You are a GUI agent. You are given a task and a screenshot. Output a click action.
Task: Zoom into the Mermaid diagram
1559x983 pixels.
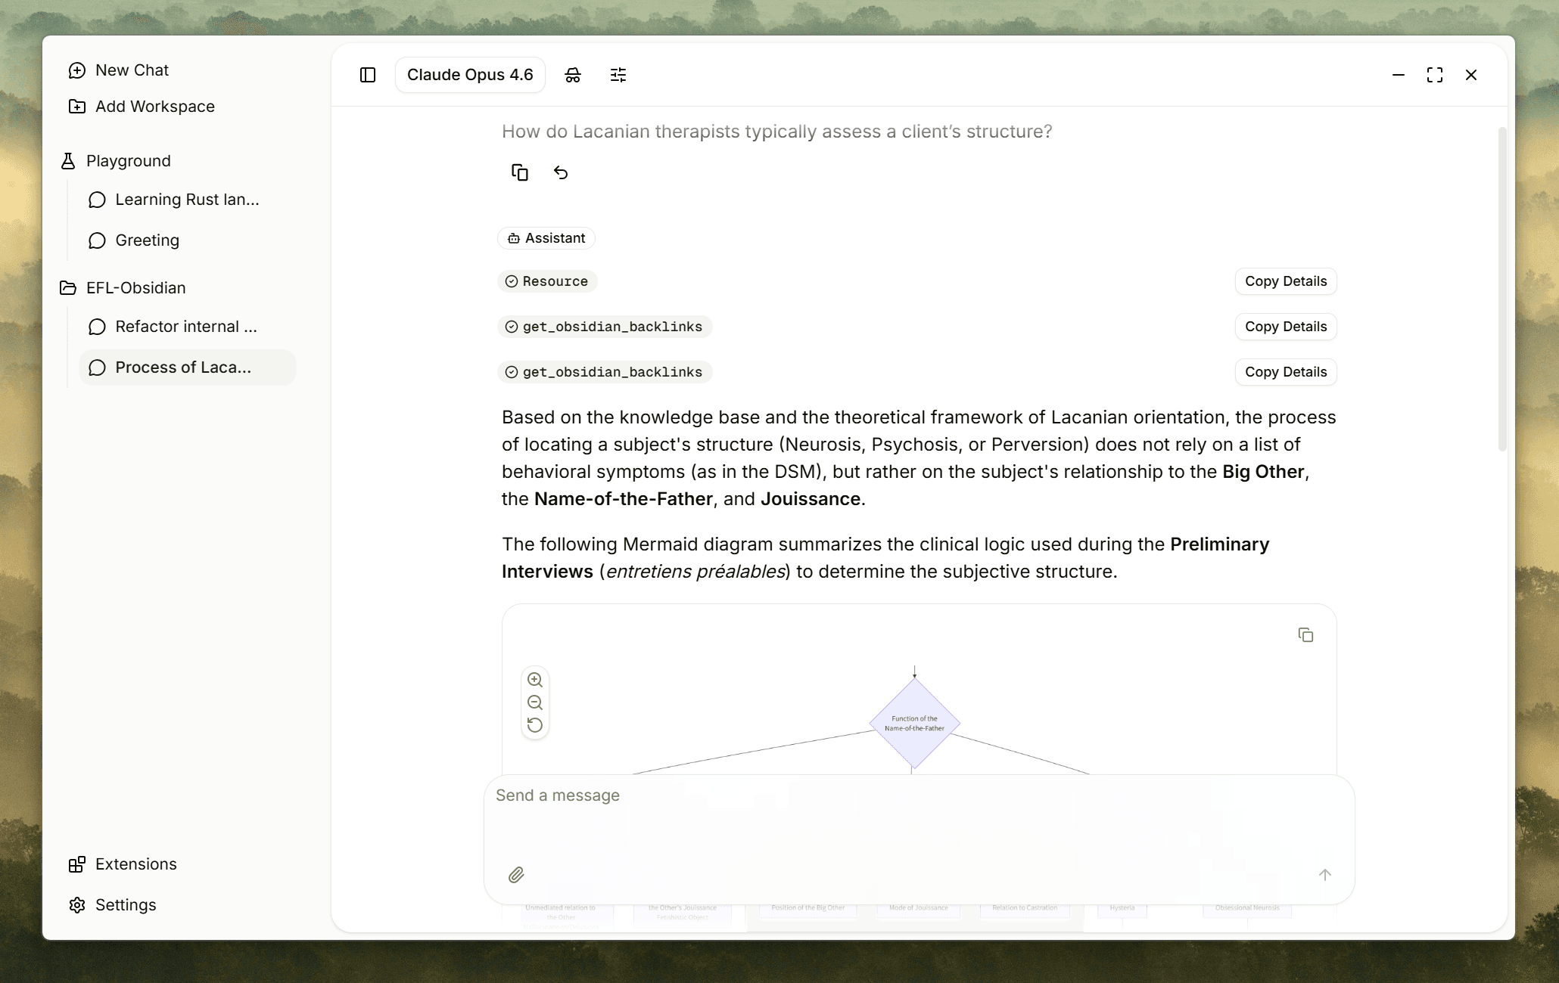pos(535,680)
